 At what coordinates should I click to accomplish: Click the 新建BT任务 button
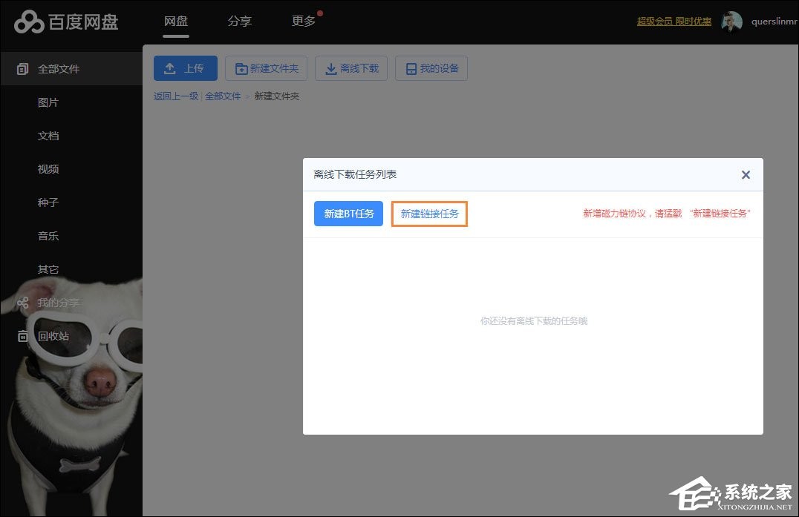pyautogui.click(x=348, y=213)
